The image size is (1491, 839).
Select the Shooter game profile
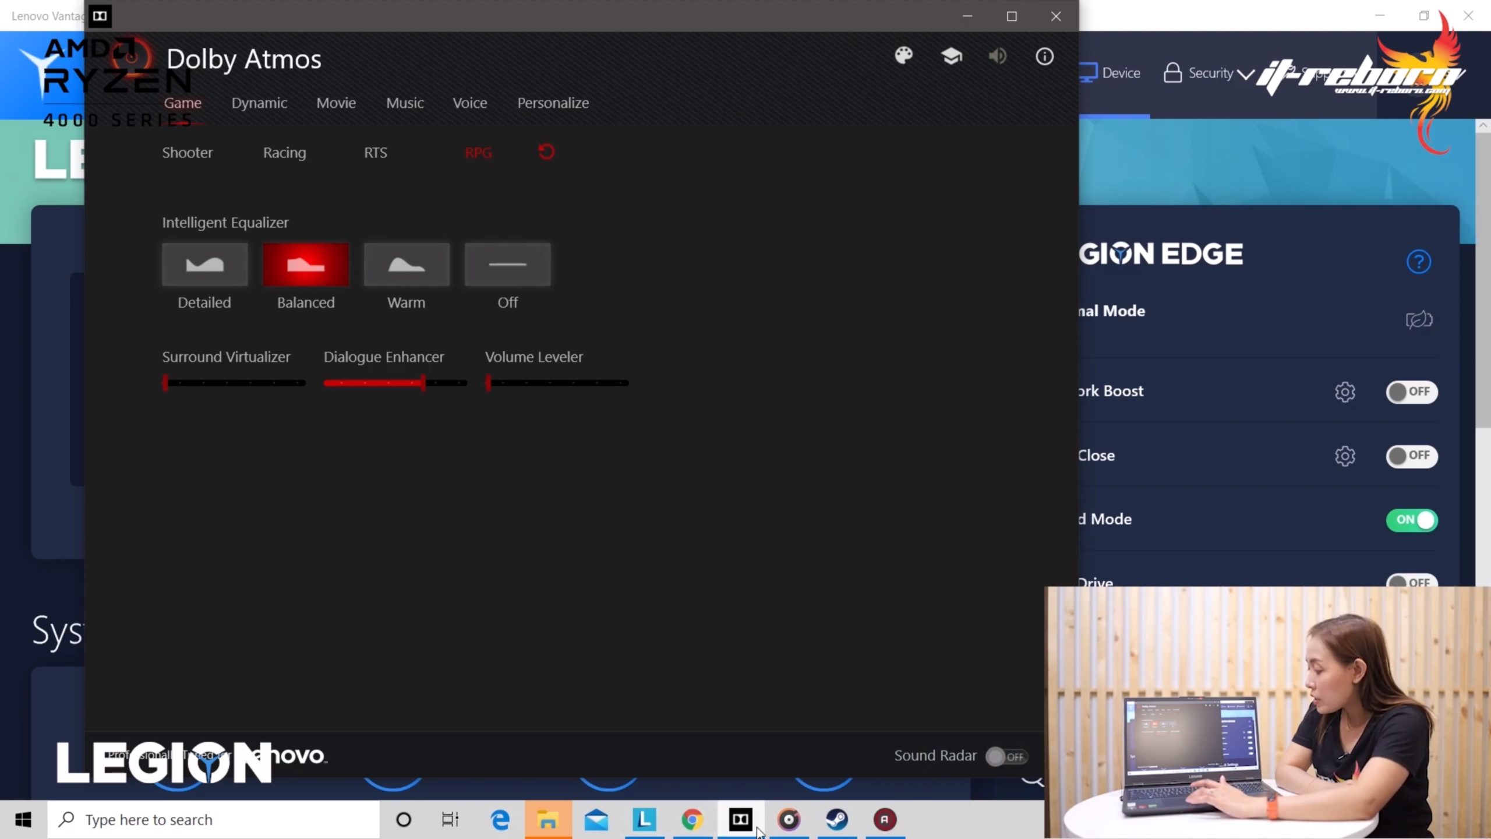pos(187,153)
